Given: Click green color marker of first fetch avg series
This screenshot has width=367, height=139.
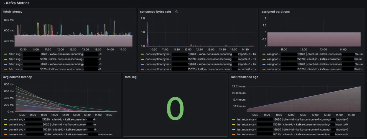Looking at the screenshot, I should 6,54.
